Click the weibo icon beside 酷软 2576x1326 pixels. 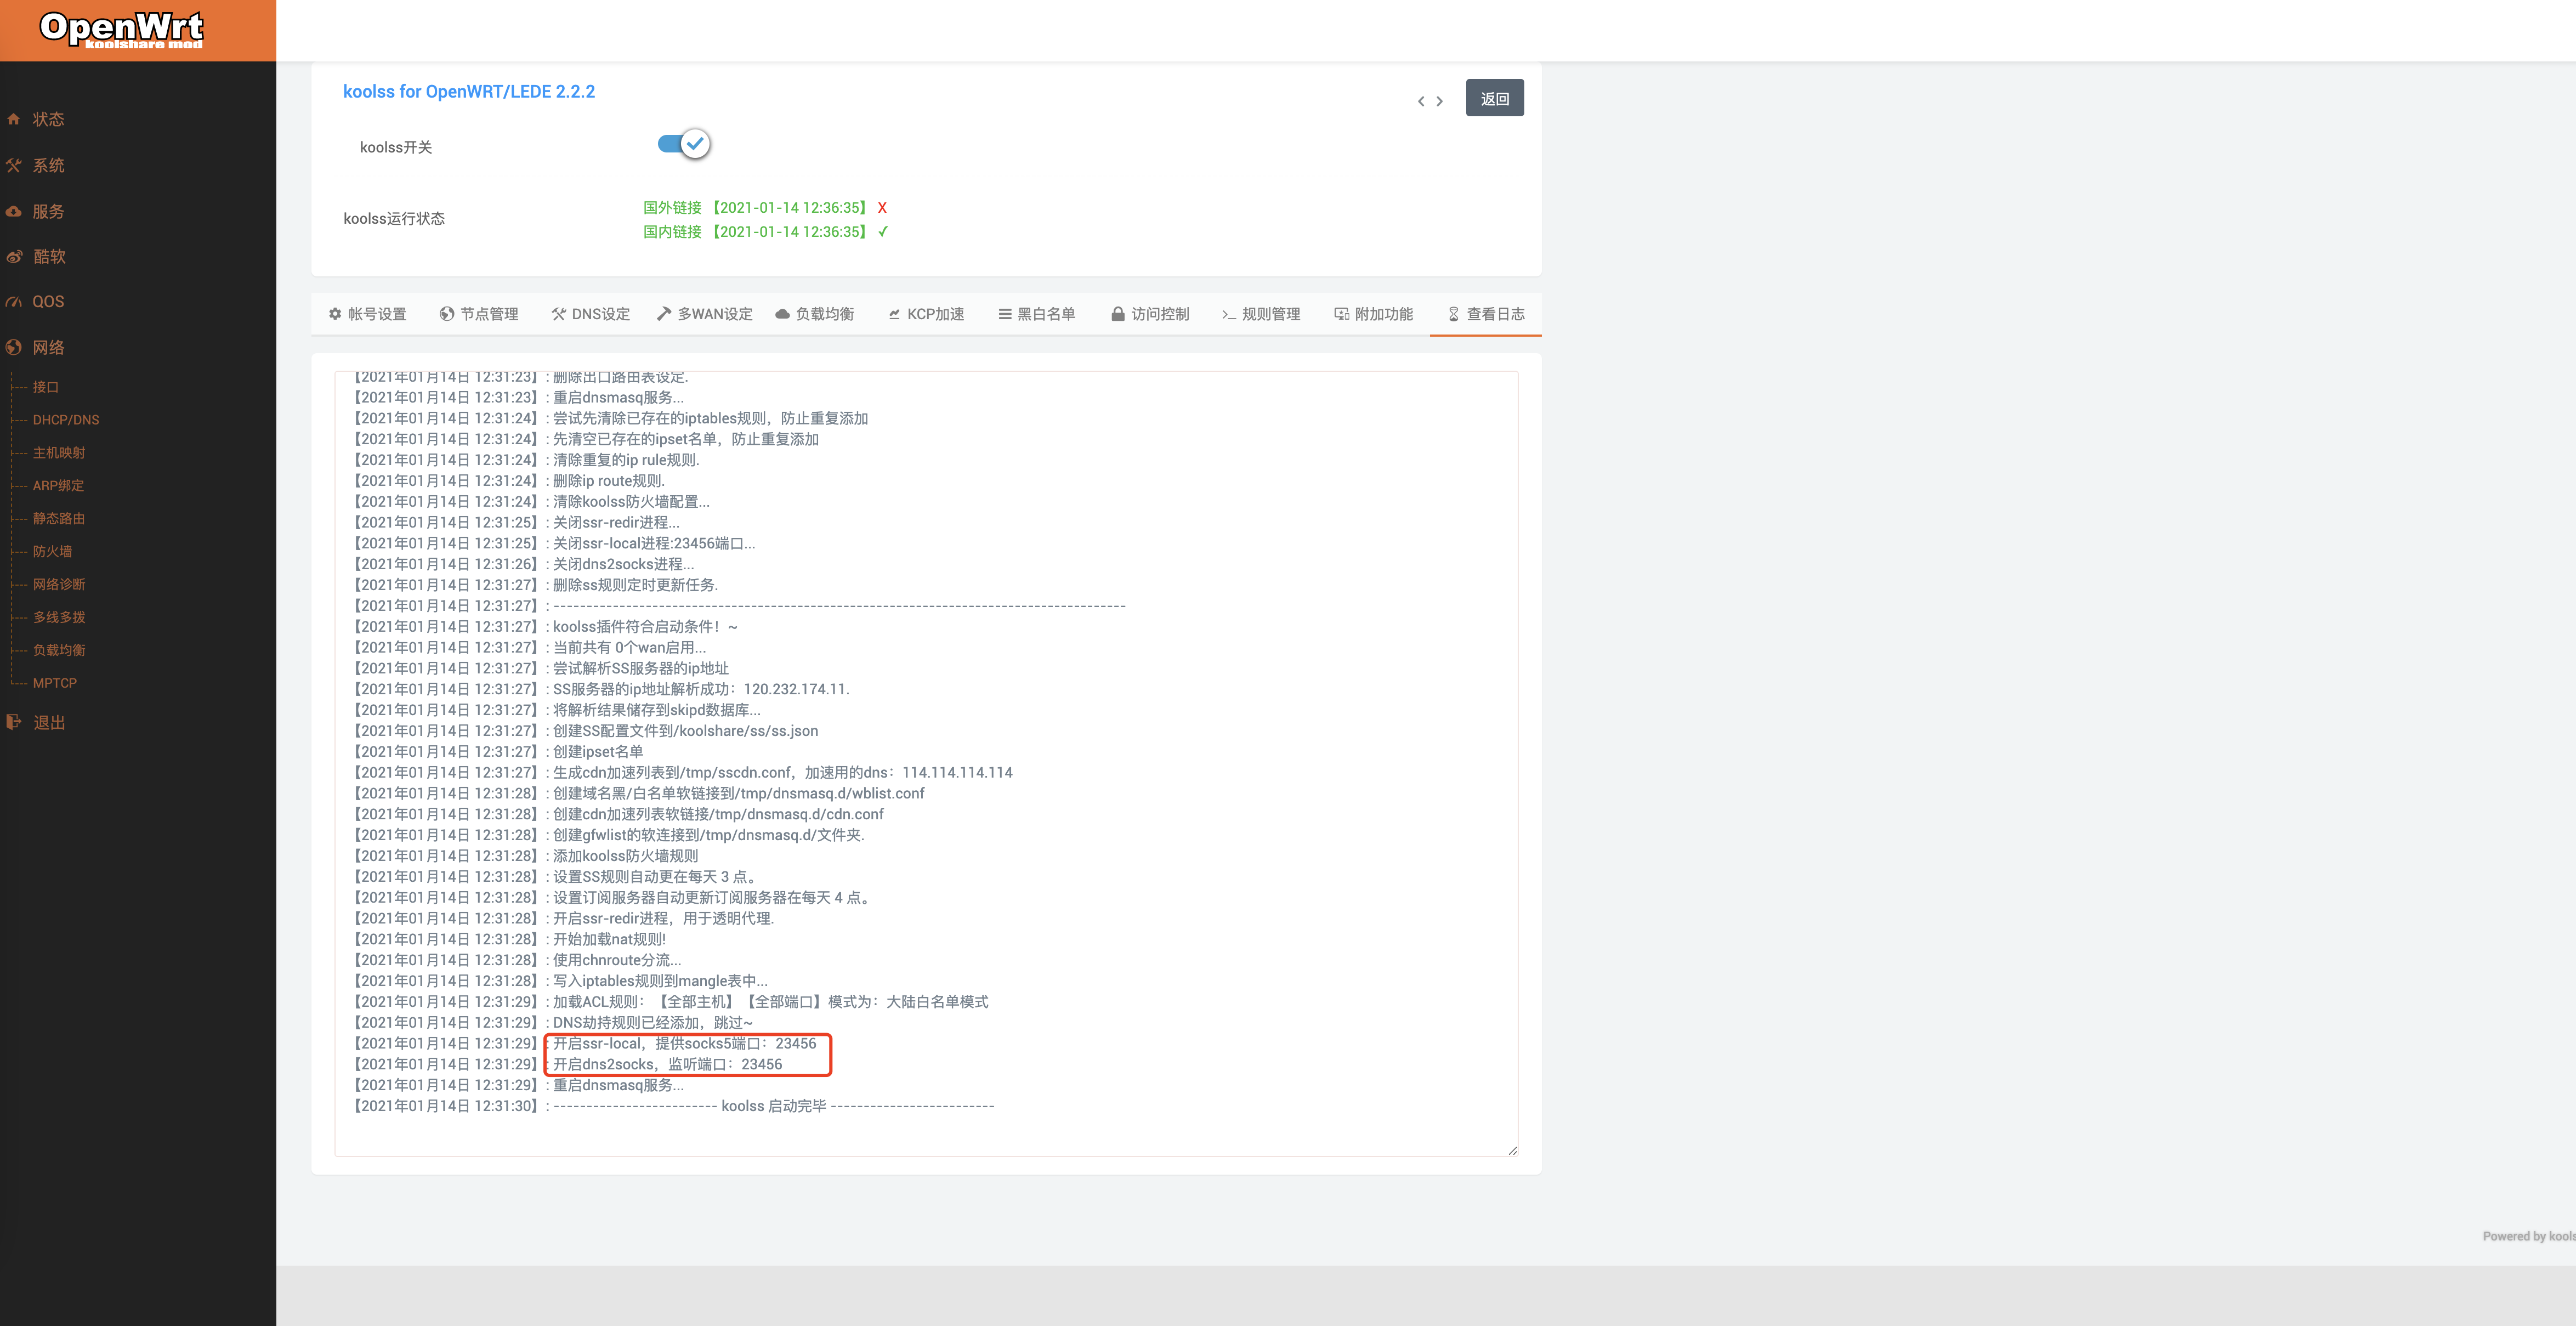[14, 256]
